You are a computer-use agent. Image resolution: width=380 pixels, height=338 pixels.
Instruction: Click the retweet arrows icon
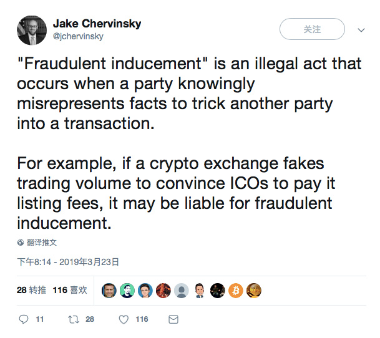pos(74,319)
